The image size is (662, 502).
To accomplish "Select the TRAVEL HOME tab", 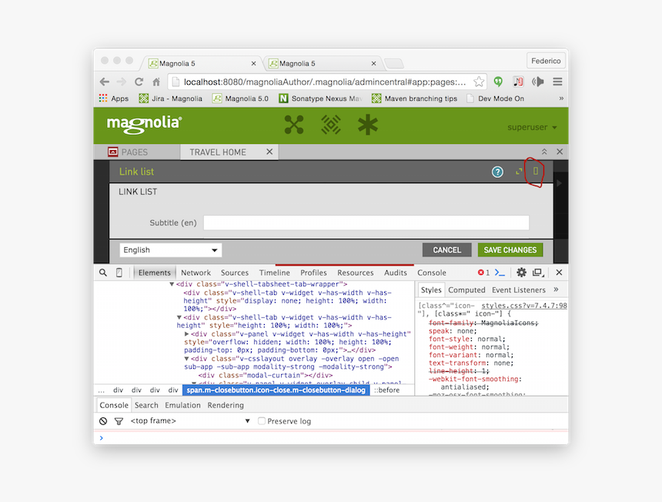I will click(218, 152).
